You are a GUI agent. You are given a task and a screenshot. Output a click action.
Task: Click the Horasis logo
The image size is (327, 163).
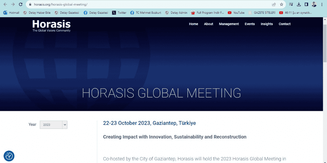tap(51, 26)
